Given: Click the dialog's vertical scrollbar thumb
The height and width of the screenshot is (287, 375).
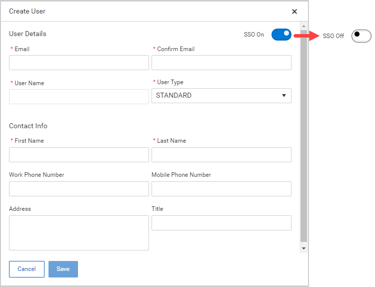Looking at the screenshot, I should [303, 135].
